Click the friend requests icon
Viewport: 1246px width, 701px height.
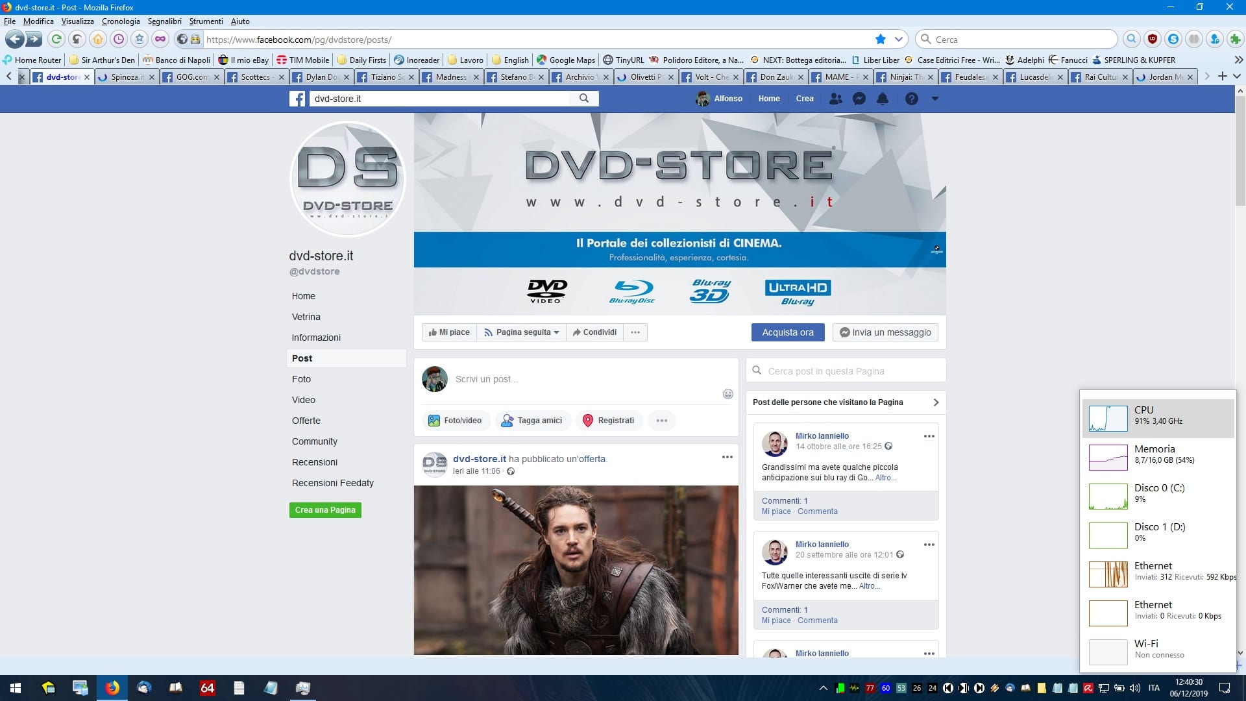tap(836, 99)
